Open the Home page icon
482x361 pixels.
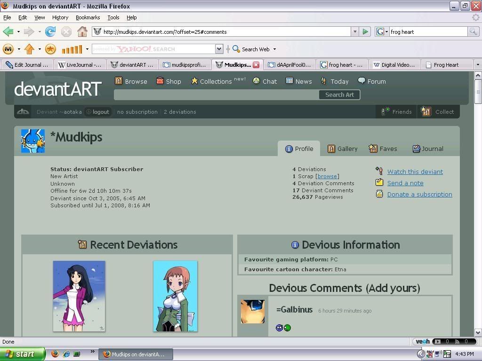82,31
